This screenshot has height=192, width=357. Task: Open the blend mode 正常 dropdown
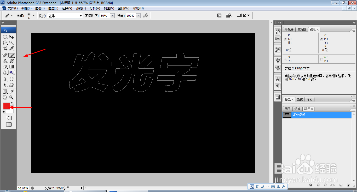tap(65, 16)
